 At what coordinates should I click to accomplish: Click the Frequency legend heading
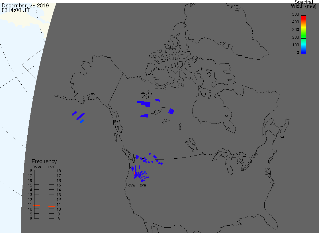tap(44, 161)
